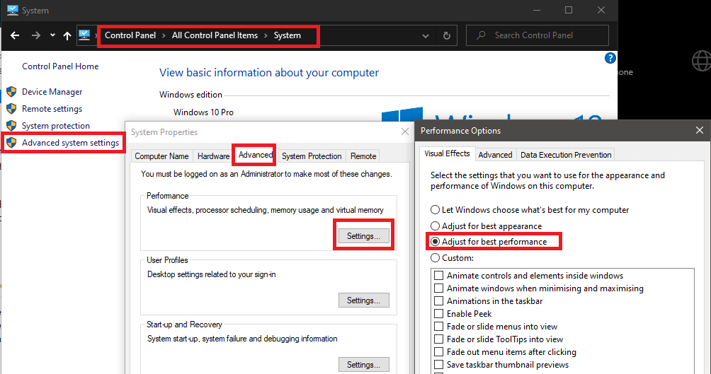Enable Animate windows when minimising and maximising

click(438, 288)
